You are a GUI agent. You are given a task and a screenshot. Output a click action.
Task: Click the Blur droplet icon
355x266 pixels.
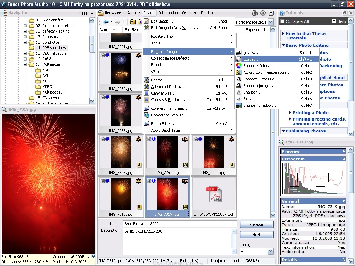click(239, 99)
